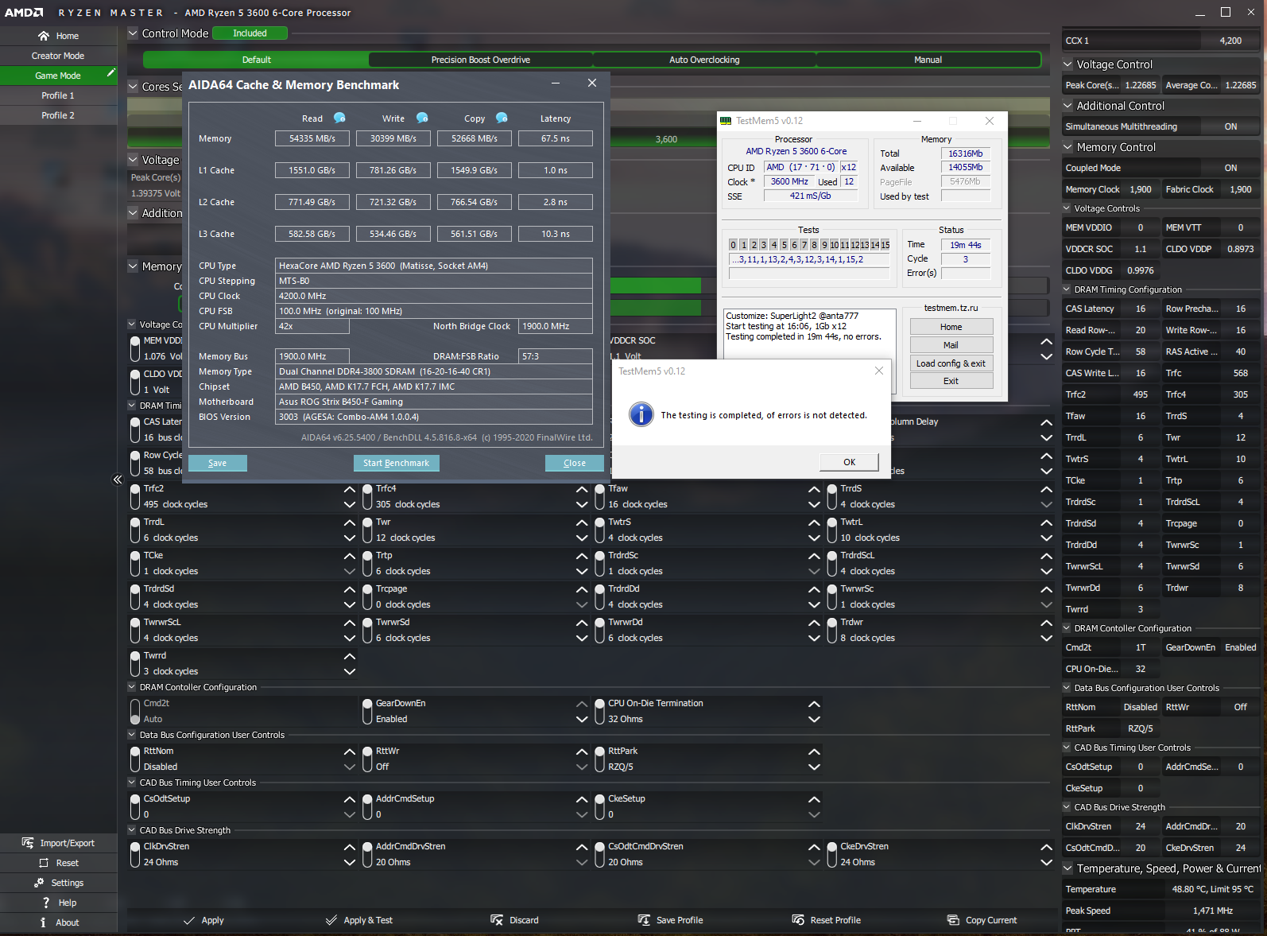
Task: Click the Save Profile icon
Action: pos(644,920)
